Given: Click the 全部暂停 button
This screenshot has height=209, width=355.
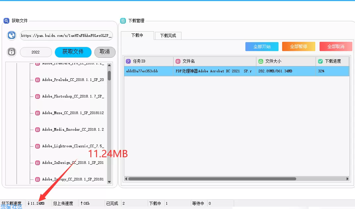Looking at the screenshot, I should pos(299,46).
